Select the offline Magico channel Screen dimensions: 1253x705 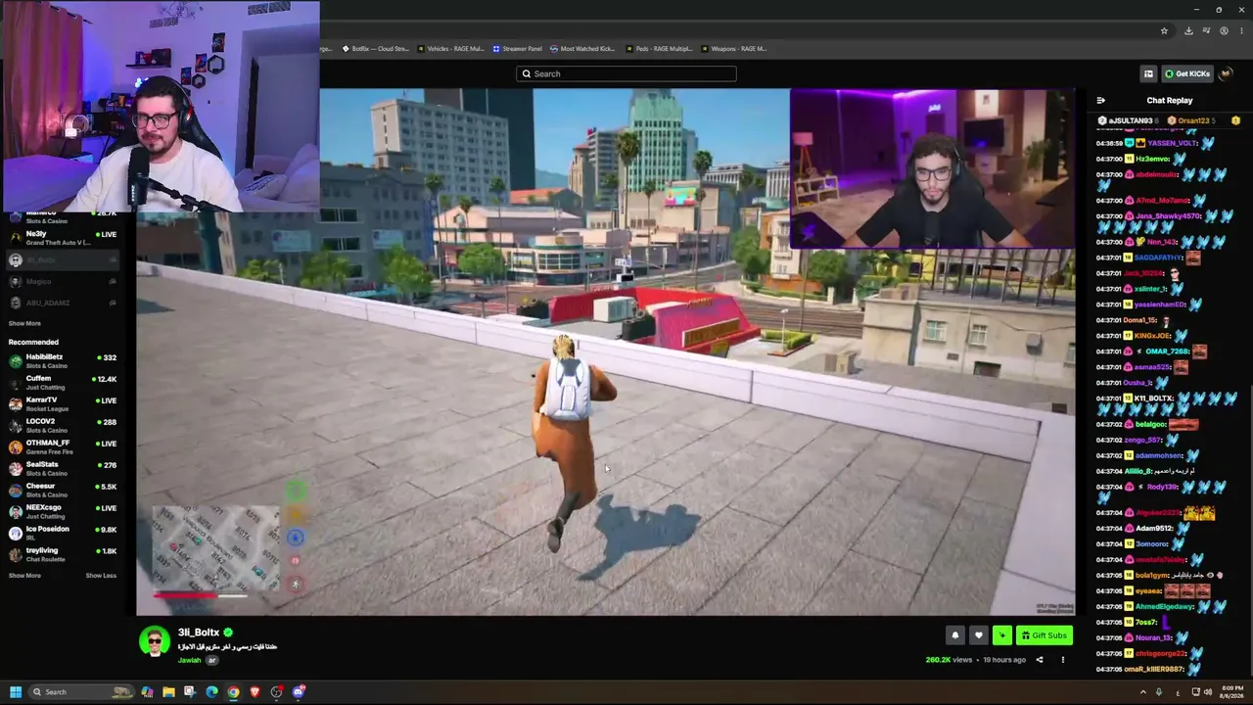pyautogui.click(x=62, y=281)
